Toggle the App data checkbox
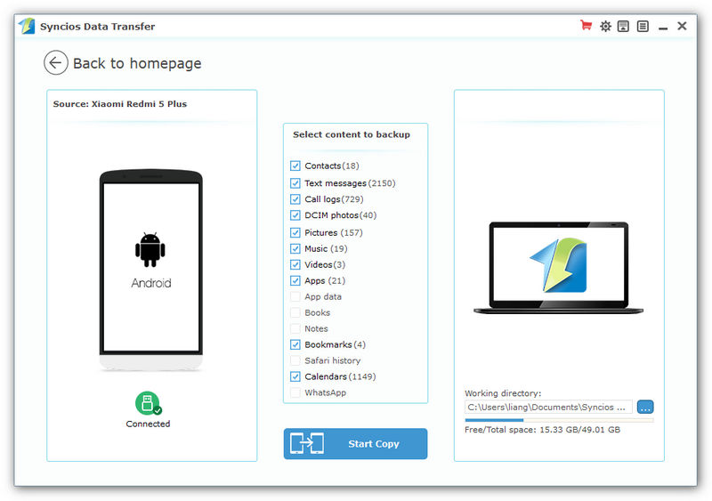 point(295,296)
